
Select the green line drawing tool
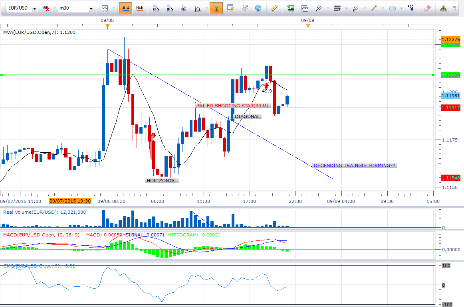pyautogui.click(x=374, y=8)
